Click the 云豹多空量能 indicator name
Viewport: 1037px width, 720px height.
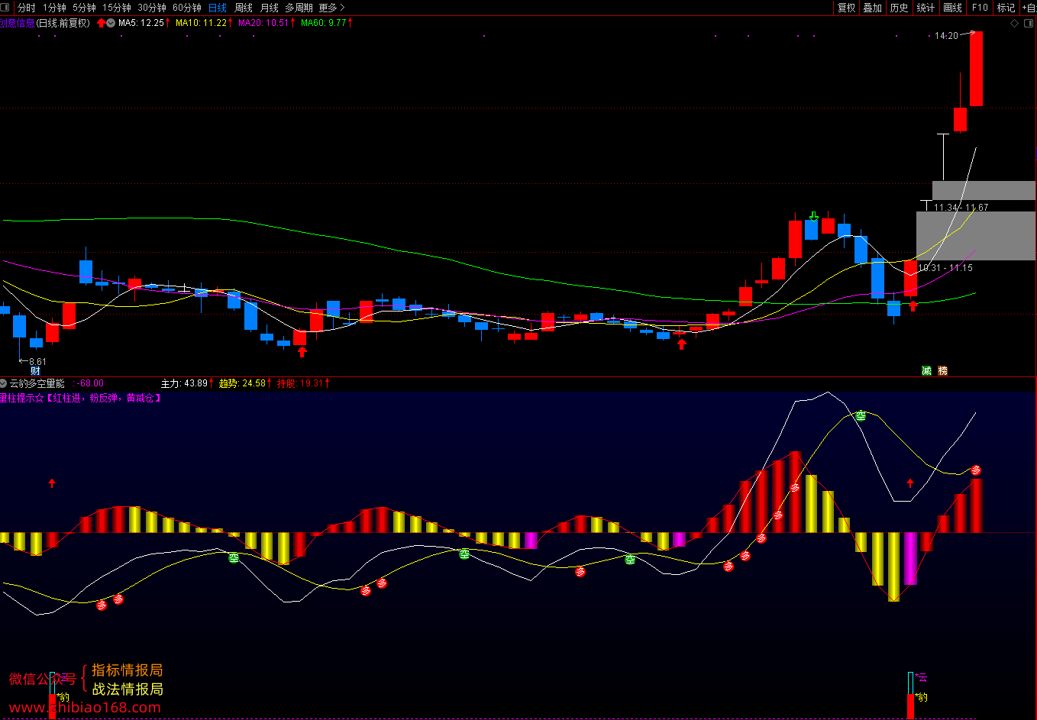37,383
